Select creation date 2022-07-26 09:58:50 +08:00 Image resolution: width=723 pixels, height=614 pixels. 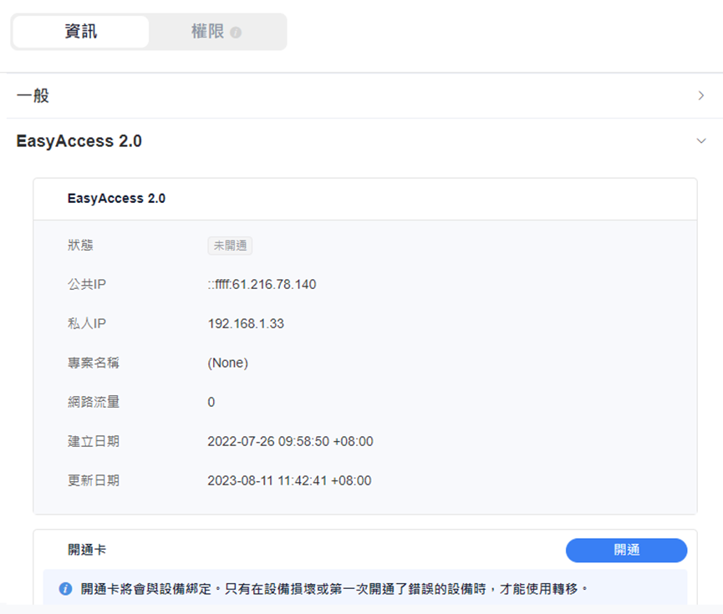290,441
